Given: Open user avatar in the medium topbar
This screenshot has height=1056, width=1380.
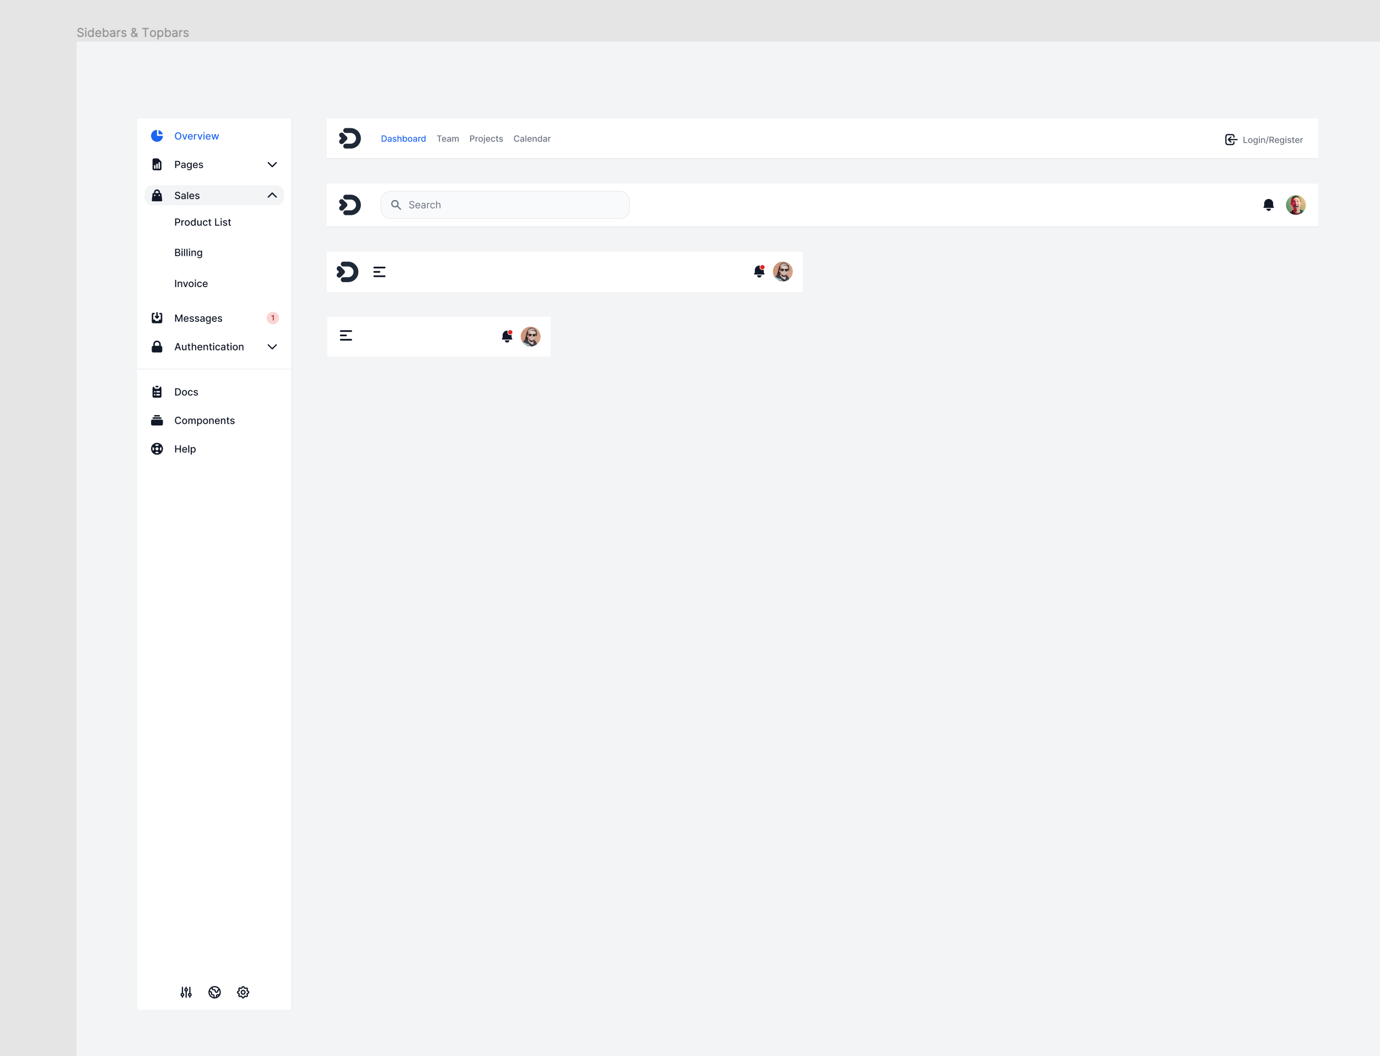Looking at the screenshot, I should click(783, 272).
